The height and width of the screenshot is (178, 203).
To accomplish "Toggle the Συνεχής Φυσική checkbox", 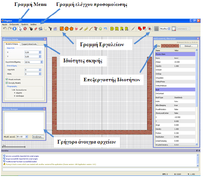I will [7, 83].
